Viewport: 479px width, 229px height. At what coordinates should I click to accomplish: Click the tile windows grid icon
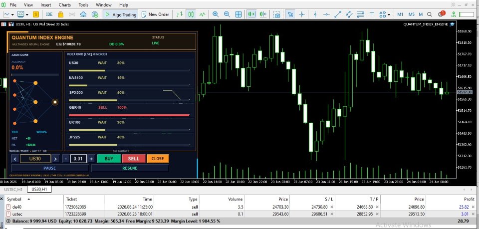pos(239,14)
